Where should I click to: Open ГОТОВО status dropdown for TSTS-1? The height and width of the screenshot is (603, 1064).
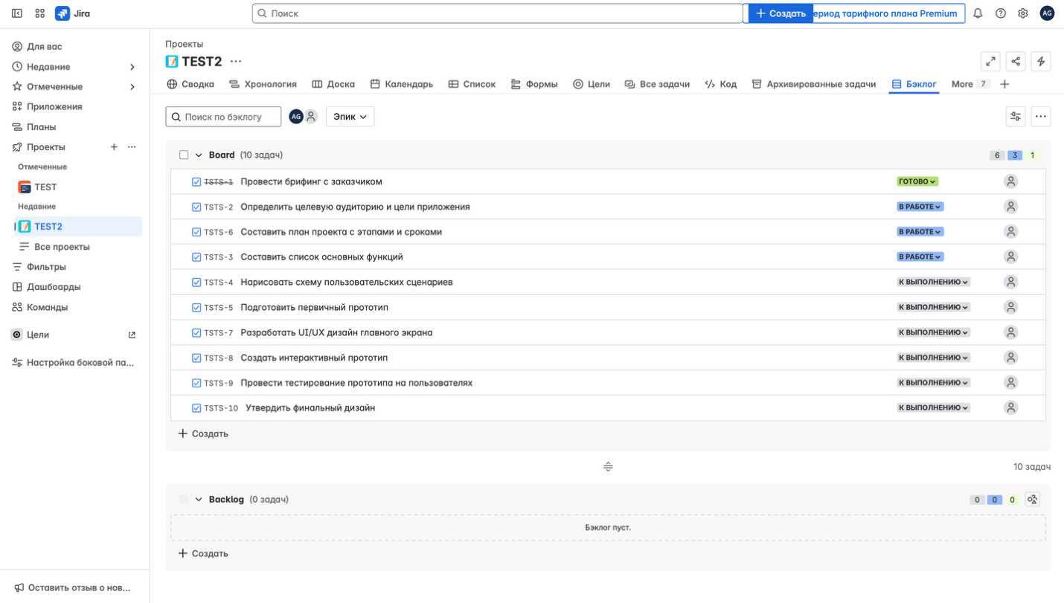917,181
